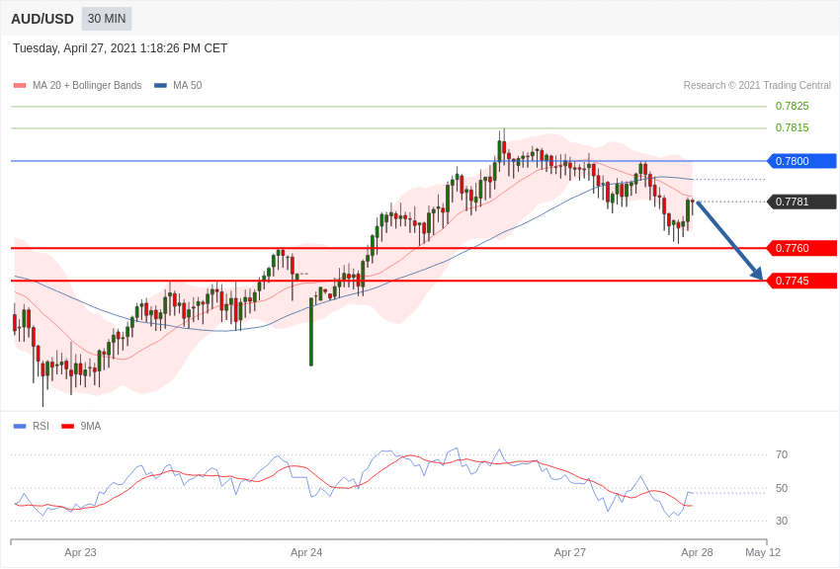Click the red 9MA legend swatch

point(67,426)
